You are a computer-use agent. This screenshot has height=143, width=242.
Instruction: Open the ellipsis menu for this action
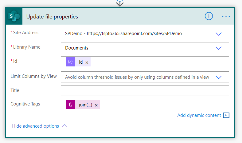[226, 17]
